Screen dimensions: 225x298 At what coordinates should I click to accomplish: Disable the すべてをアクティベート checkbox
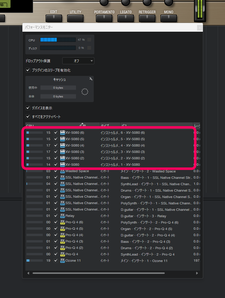point(28,117)
